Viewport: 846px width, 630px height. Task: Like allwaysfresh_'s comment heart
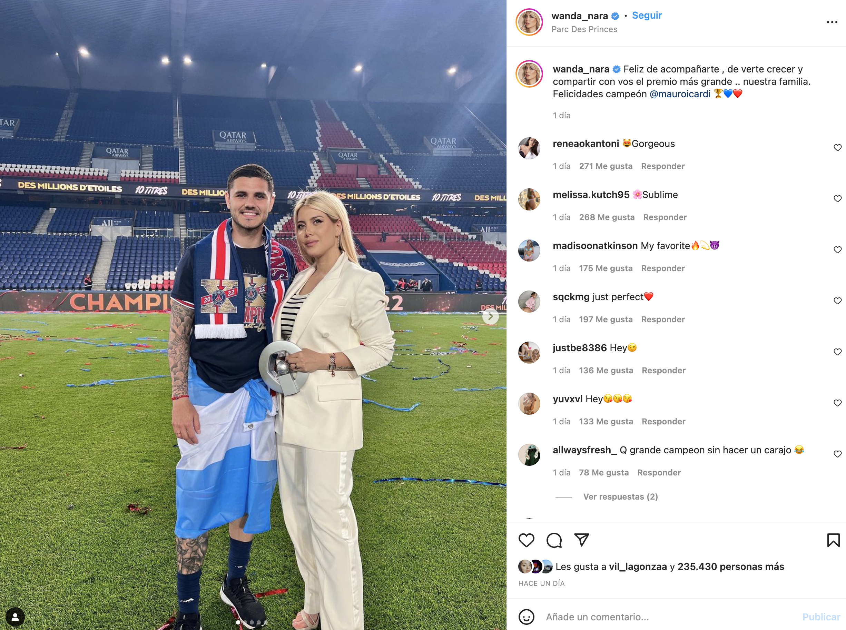837,454
